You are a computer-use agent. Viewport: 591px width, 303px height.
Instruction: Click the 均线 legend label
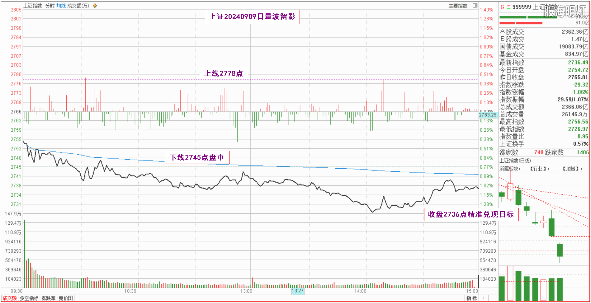(x=61, y=6)
